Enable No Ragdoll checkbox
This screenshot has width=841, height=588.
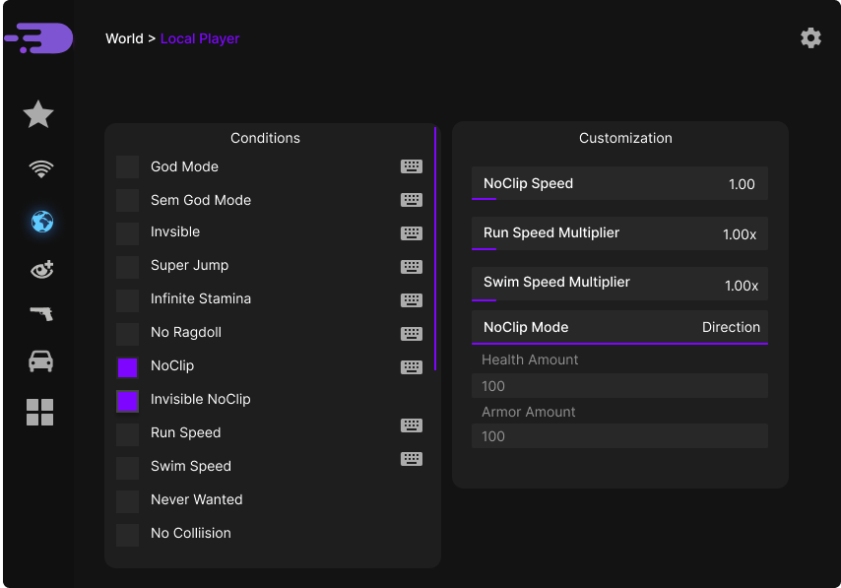pyautogui.click(x=128, y=334)
